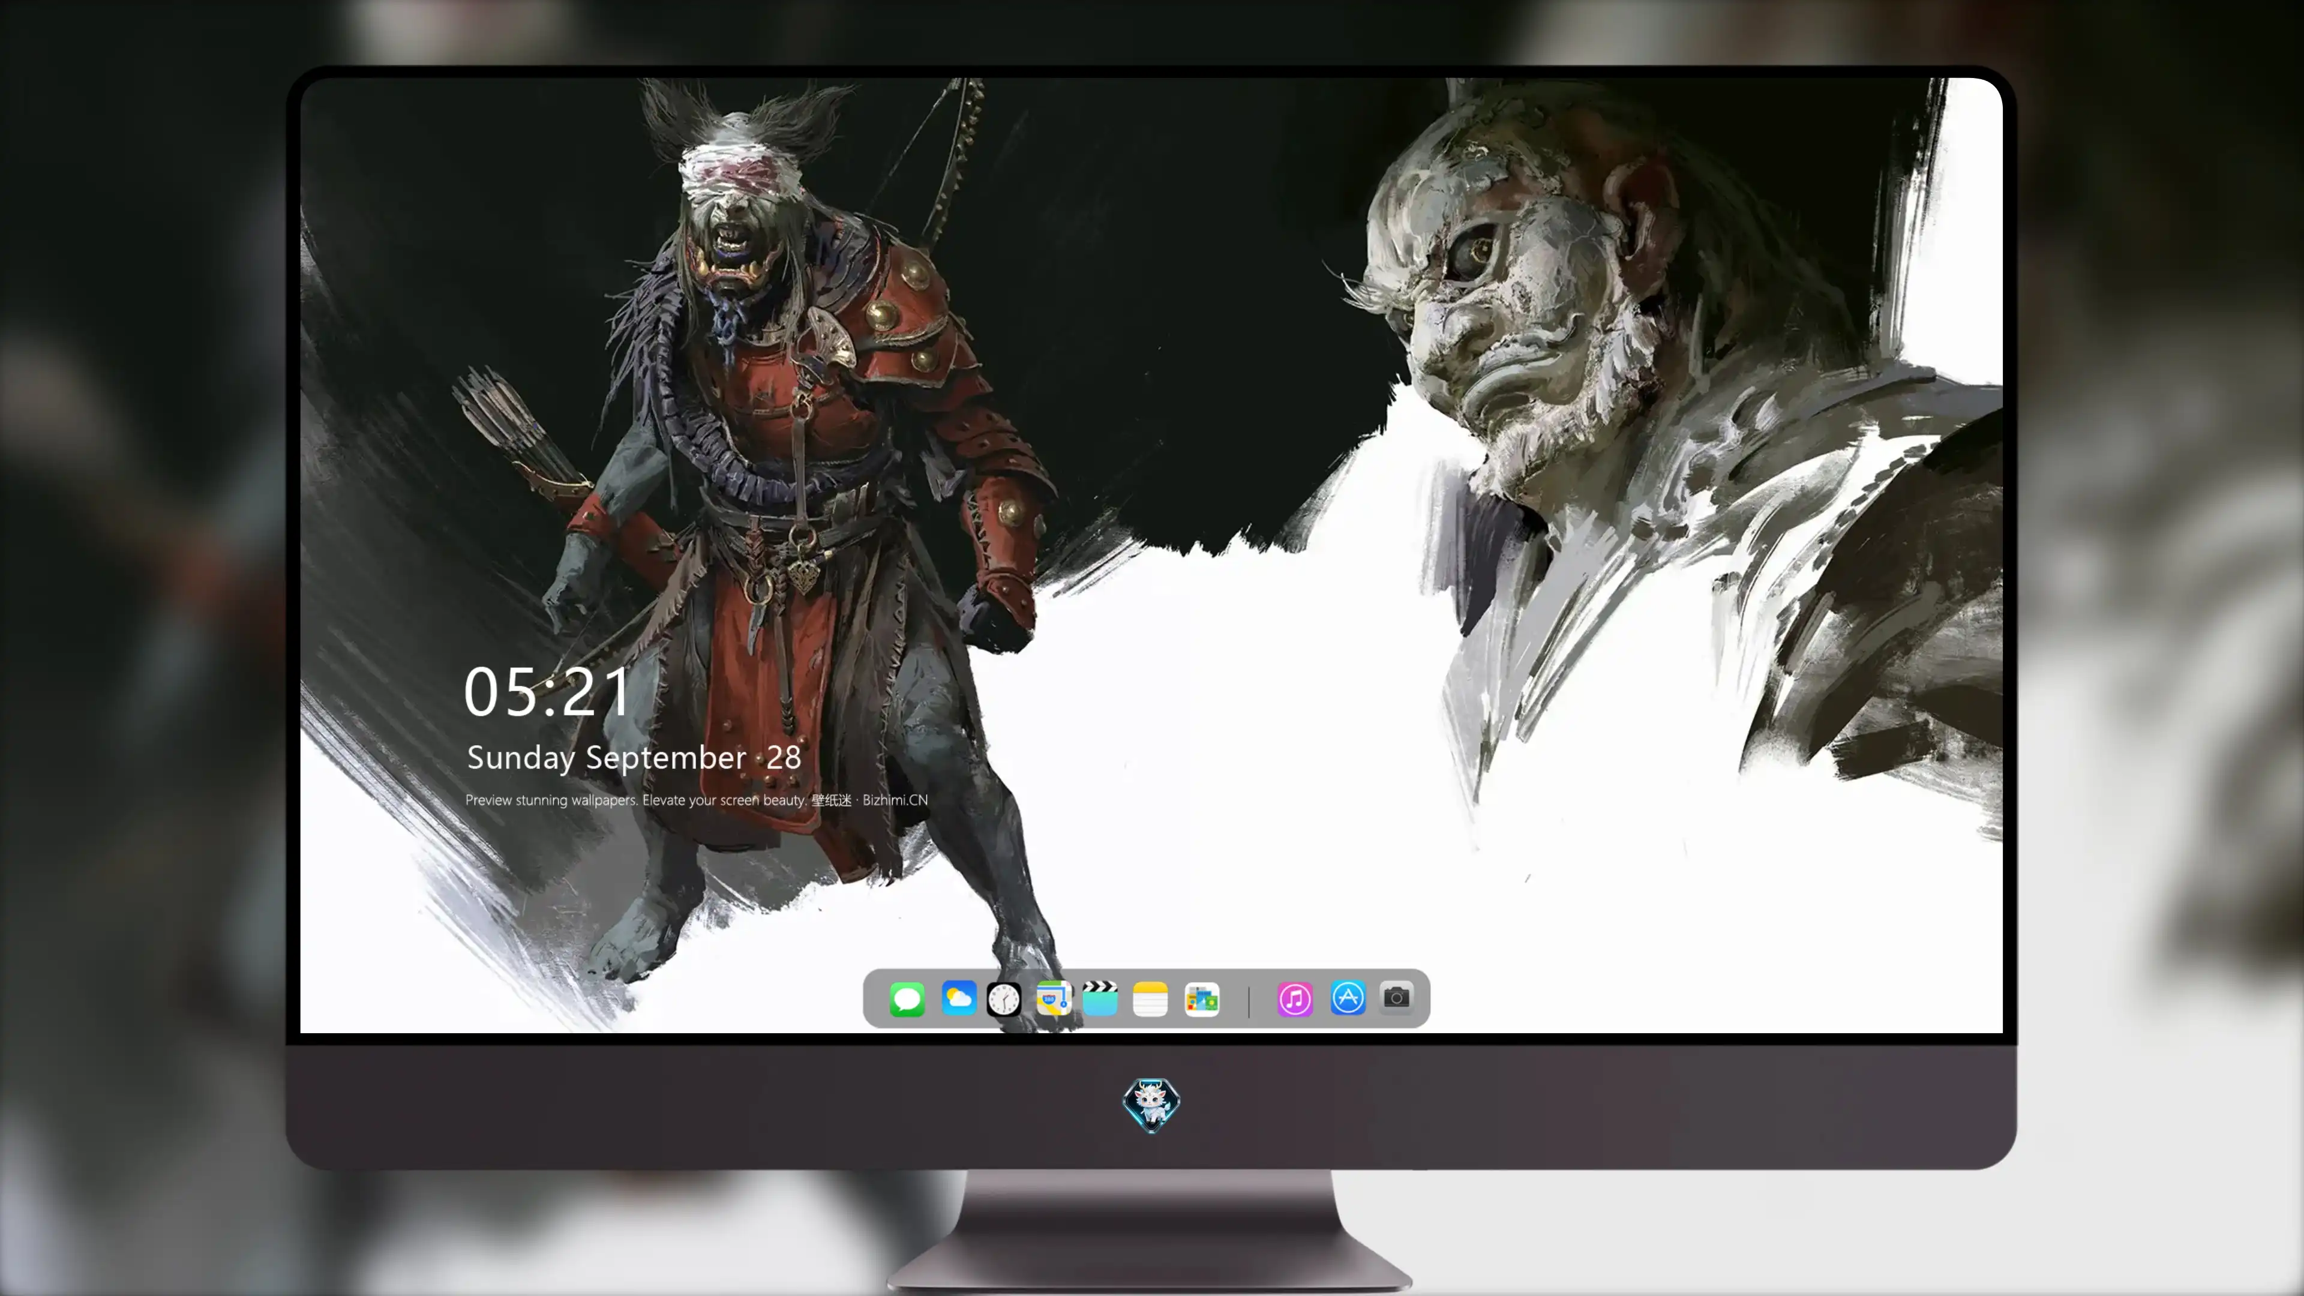
Task: Launch the Videos clapperboard icon
Action: (1100, 999)
